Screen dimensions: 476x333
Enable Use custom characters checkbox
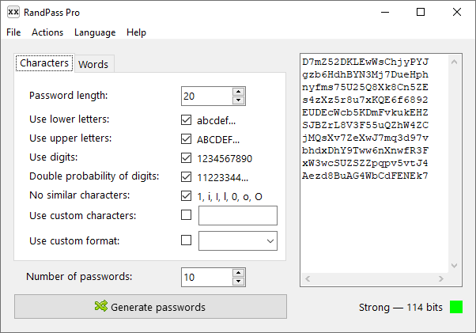point(186,215)
